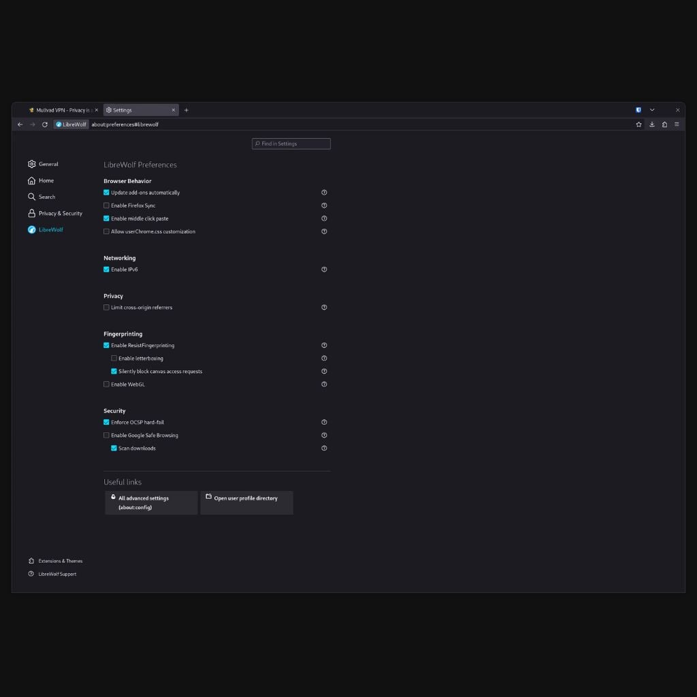The height and width of the screenshot is (697, 697).
Task: Select the LibreWolf settings category
Action: coord(46,230)
